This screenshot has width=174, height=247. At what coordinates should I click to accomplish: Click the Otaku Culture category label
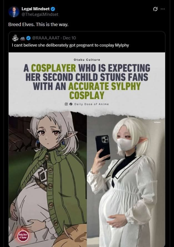[x=87, y=60]
